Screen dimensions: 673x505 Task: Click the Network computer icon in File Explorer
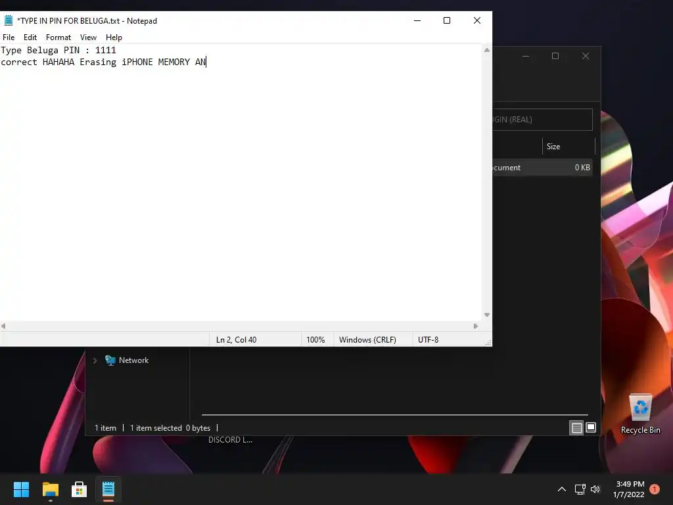coord(110,360)
